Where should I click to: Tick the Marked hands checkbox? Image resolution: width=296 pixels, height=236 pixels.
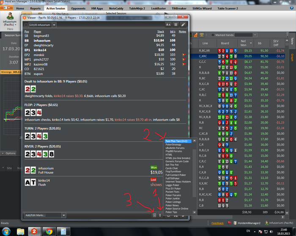213,35
